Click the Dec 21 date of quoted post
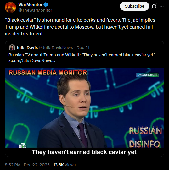This screenshot has width=169, height=170. pos(83,47)
